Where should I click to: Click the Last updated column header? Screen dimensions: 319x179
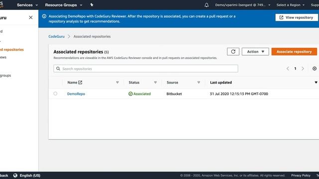(221, 83)
